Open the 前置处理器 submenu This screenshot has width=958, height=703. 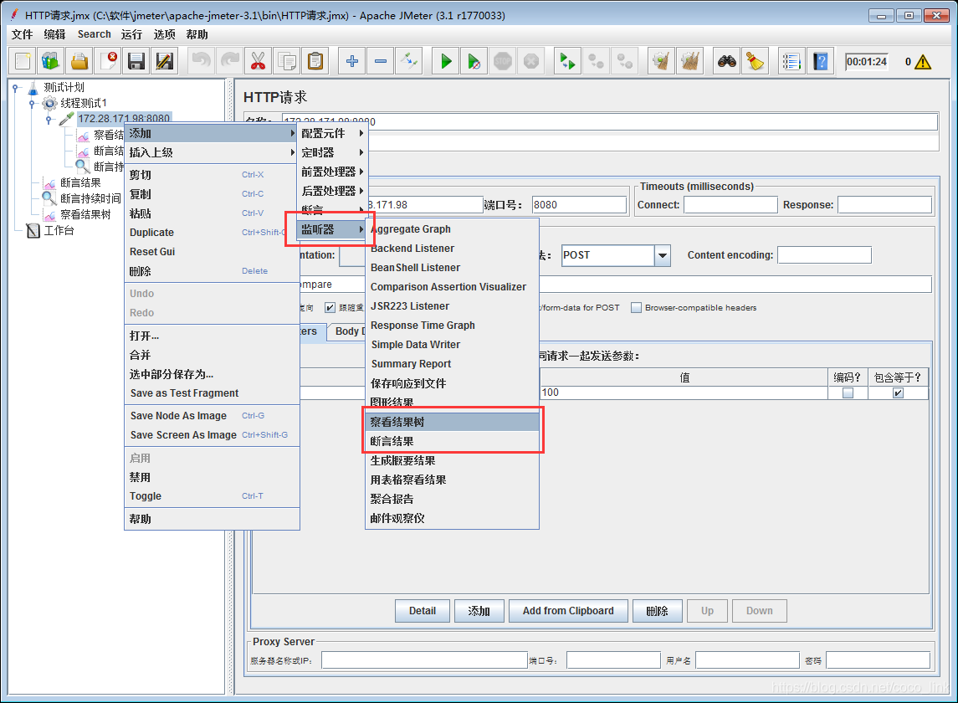tap(332, 172)
